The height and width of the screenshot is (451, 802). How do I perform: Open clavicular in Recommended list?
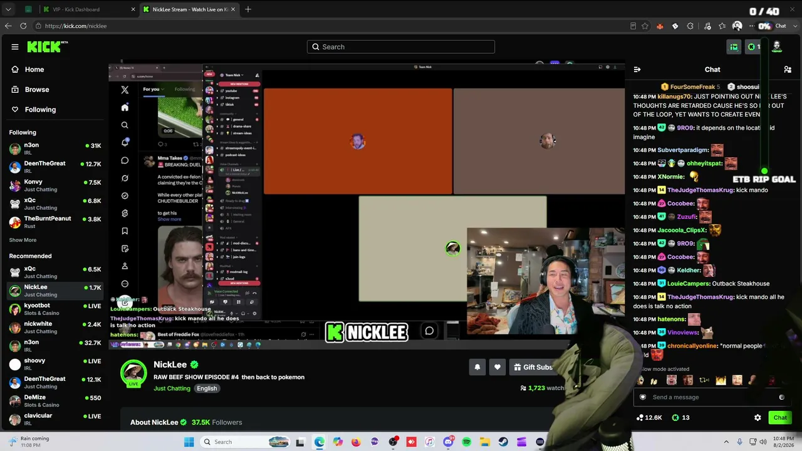[55, 419]
